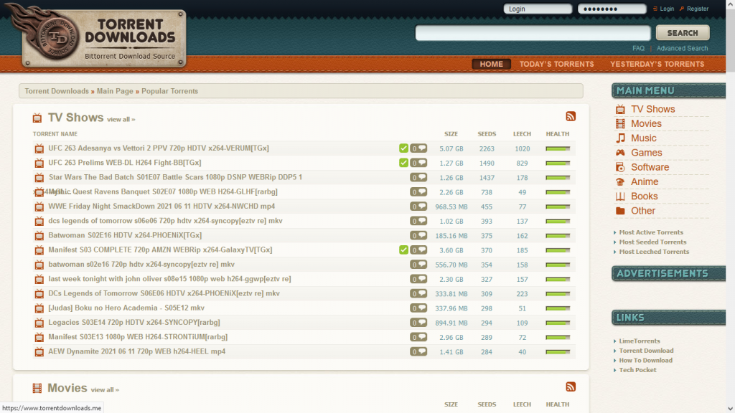Viewport: 735px width, 413px height.
Task: Open Manifest S03E13 1080p WEB torrent
Action: pyautogui.click(x=138, y=337)
